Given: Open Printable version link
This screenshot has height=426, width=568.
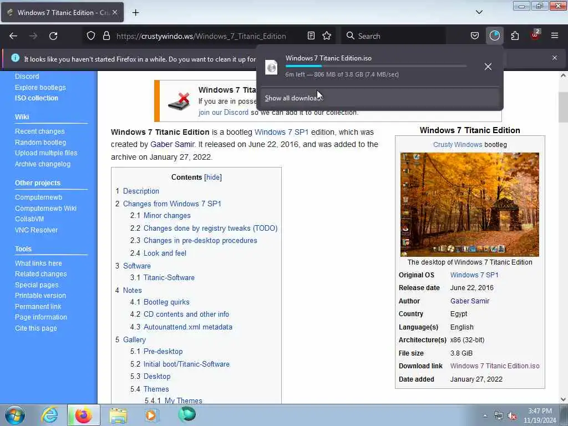Looking at the screenshot, I should 40,296.
